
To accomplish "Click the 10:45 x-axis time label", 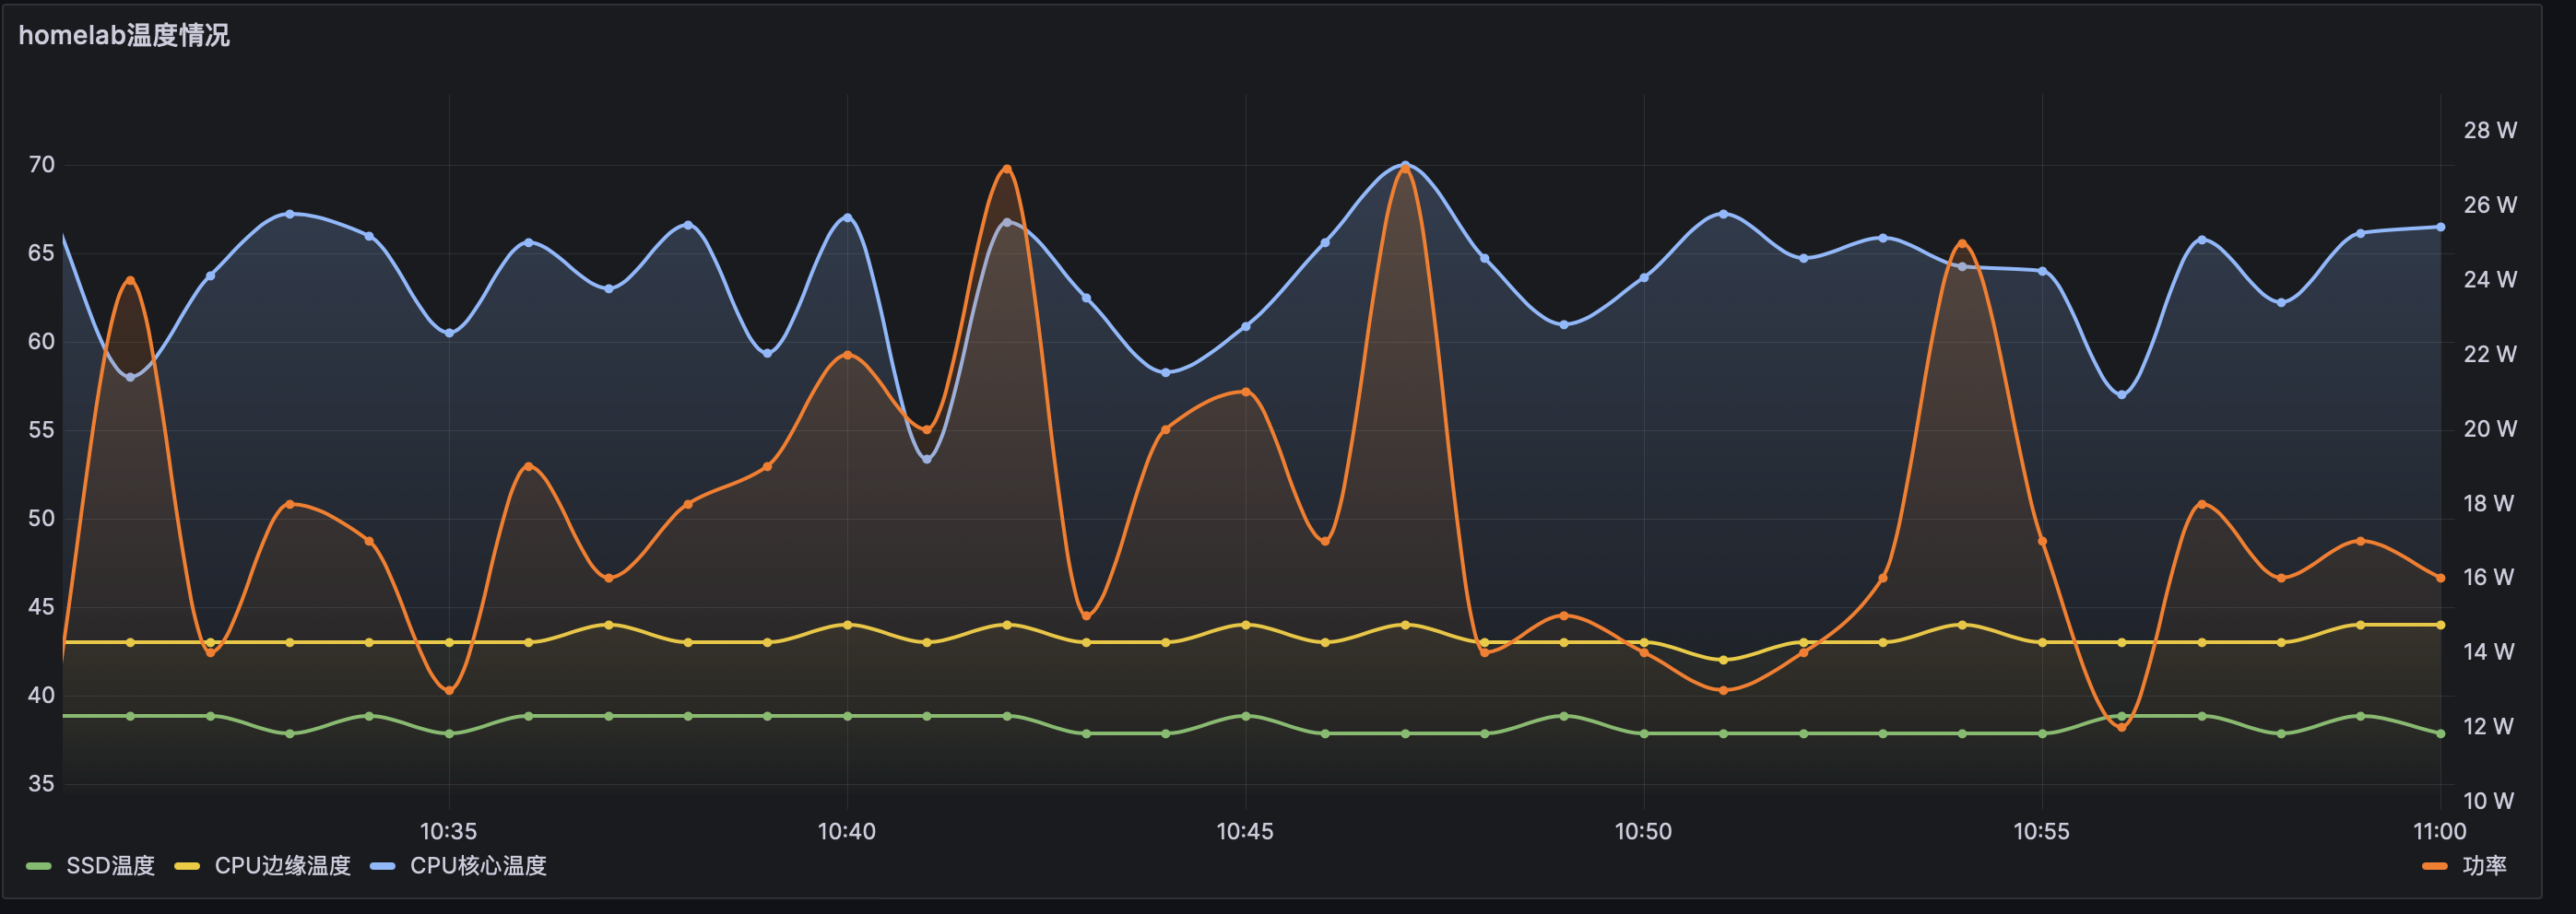I will (1245, 831).
